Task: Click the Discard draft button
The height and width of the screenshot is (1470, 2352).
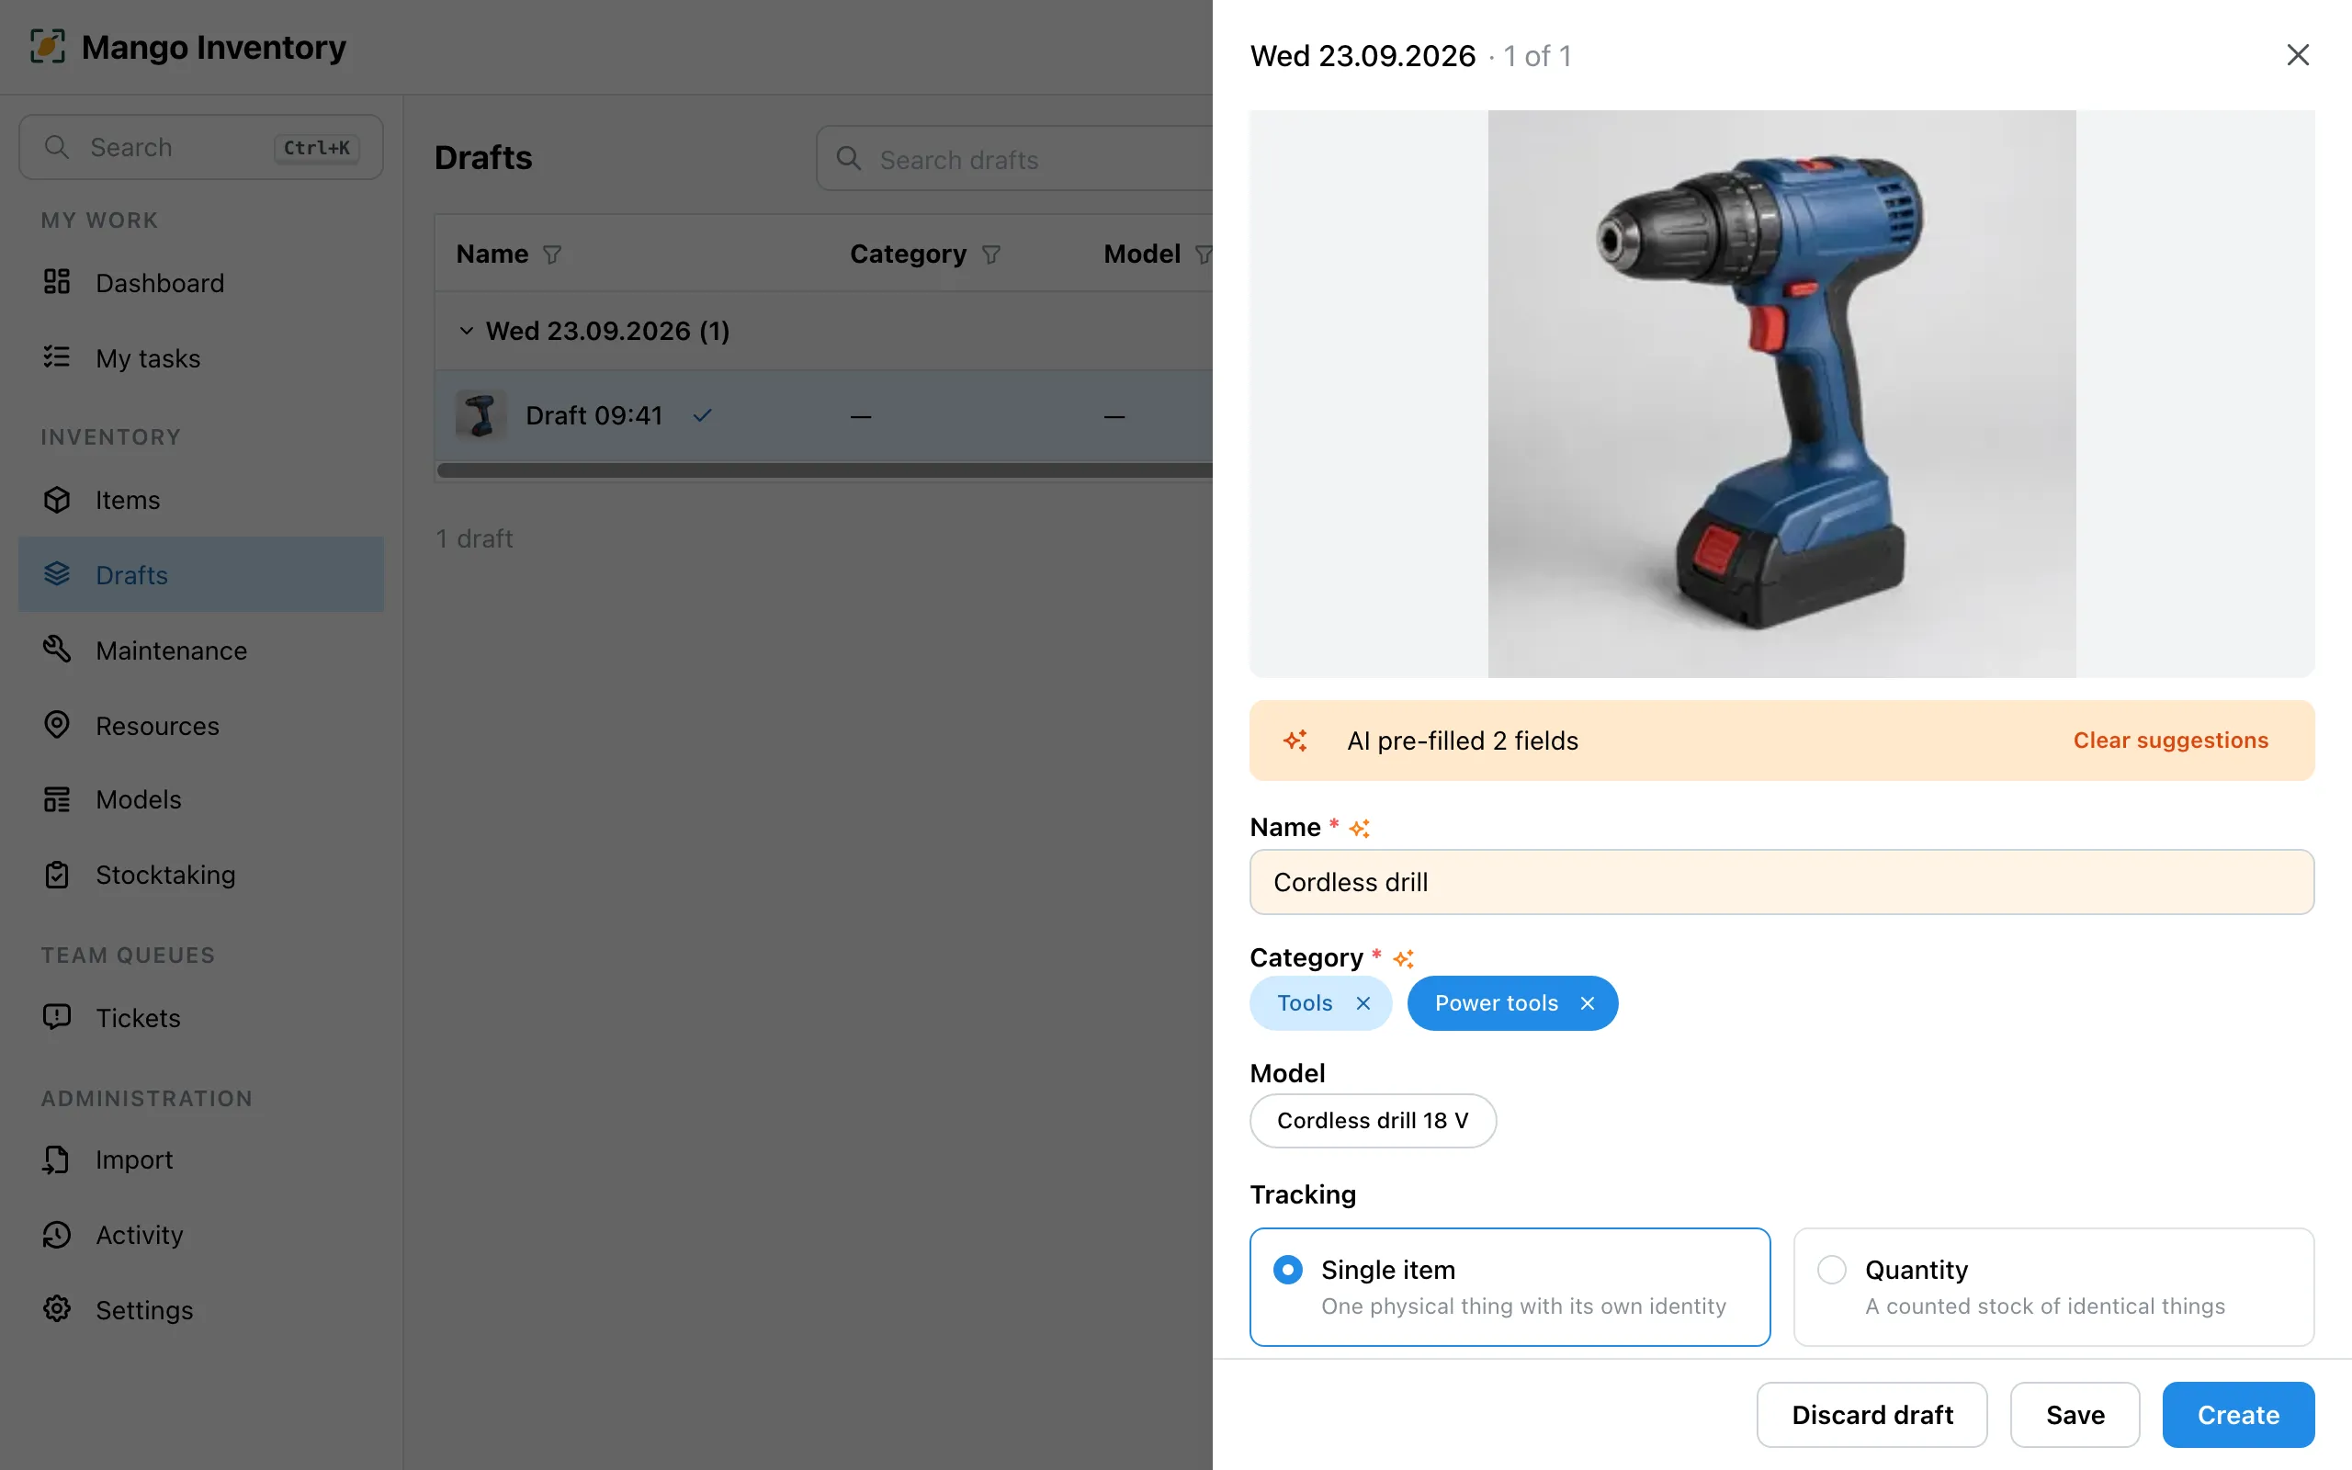Action: pyautogui.click(x=1871, y=1415)
